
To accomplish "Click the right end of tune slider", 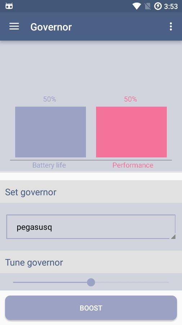I will 168,282.
